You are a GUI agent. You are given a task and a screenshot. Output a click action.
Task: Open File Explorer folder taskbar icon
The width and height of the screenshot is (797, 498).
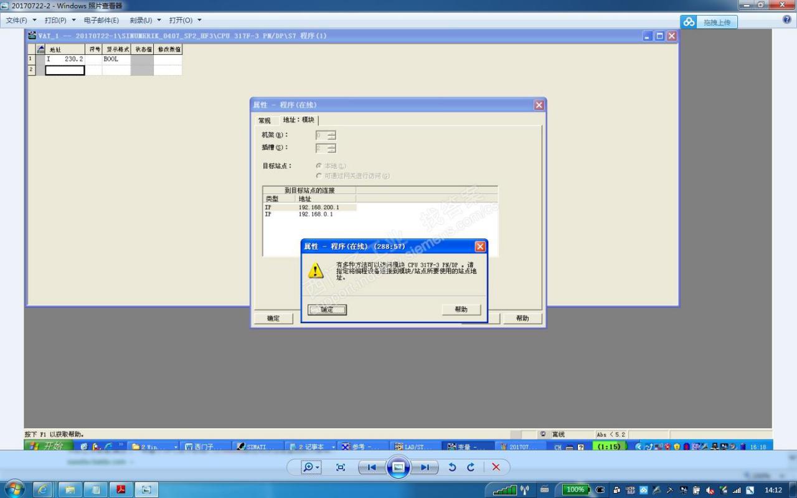point(69,490)
